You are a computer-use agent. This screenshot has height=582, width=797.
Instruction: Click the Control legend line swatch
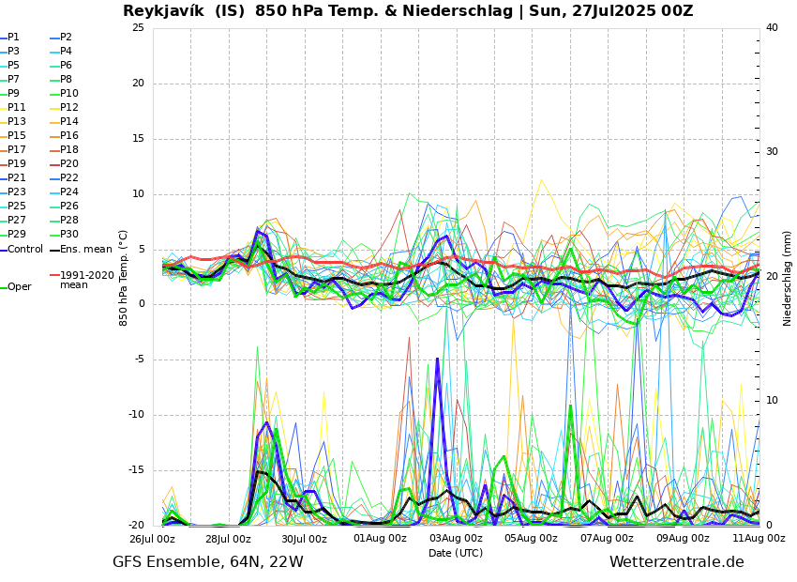(x=3, y=250)
